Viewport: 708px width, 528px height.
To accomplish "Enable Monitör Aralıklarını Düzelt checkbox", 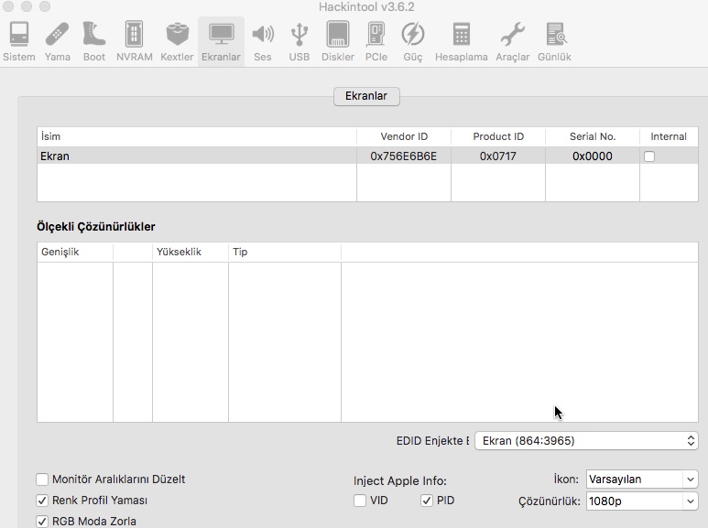I will 42,480.
